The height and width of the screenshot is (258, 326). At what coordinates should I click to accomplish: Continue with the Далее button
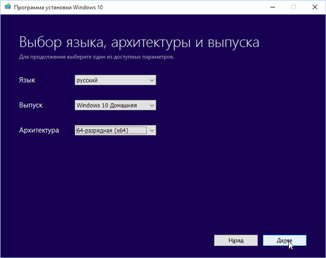click(284, 240)
